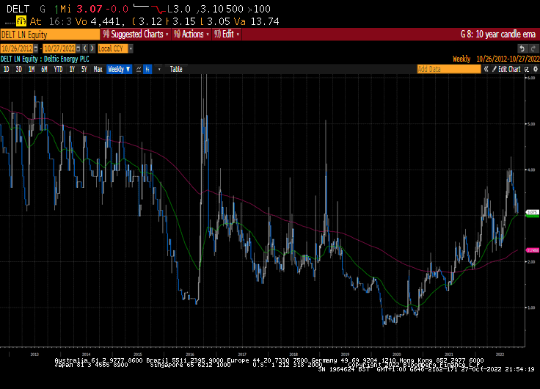Click the line chart type icon
540x389 pixels.
137,69
